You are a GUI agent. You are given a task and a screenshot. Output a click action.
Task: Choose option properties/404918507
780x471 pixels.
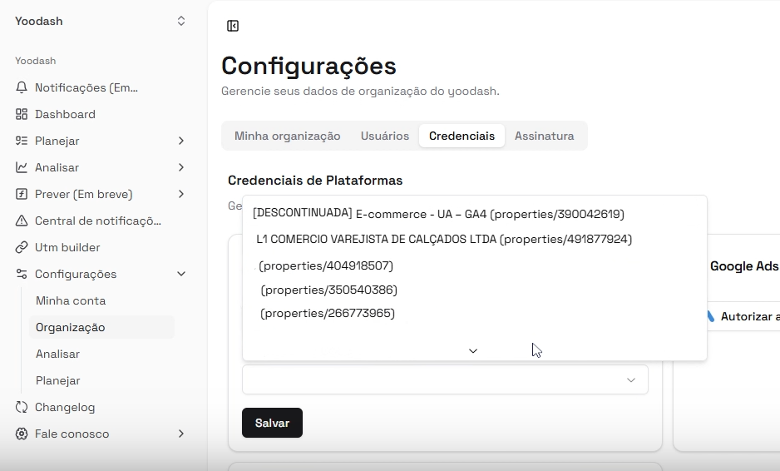click(326, 265)
